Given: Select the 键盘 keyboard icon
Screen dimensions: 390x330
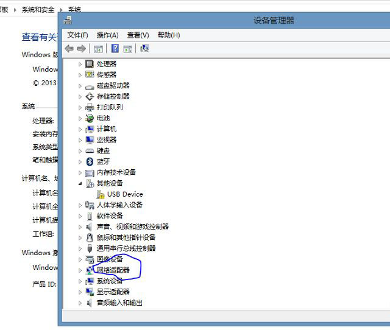Looking at the screenshot, I should coord(90,151).
